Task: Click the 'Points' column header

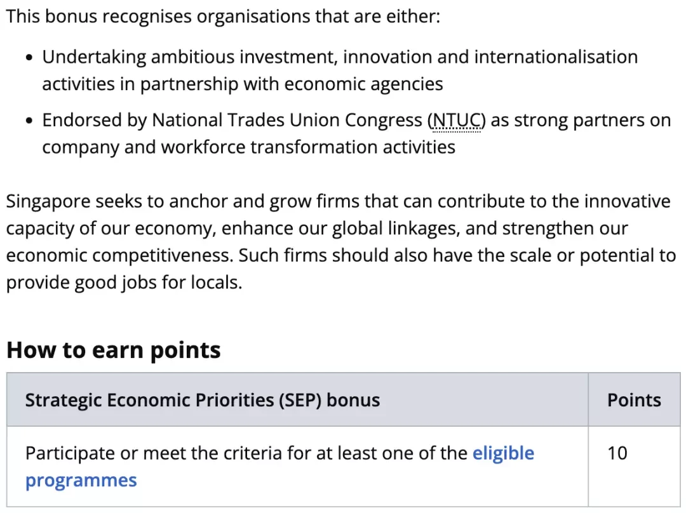Action: click(634, 400)
